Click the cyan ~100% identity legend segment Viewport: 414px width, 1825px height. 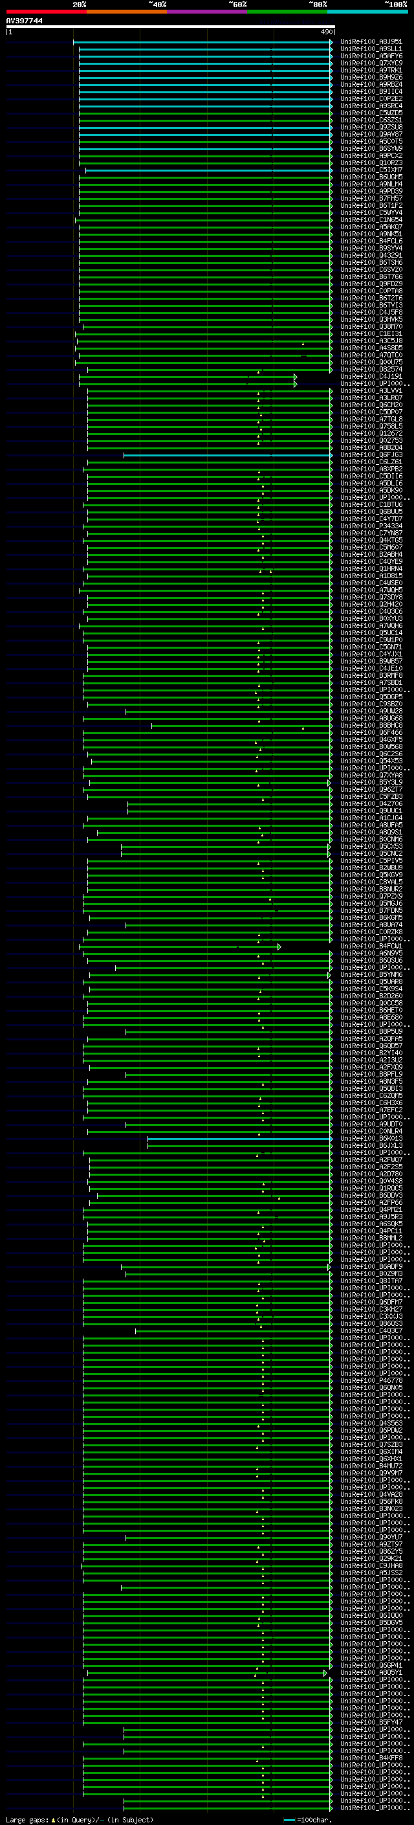pyautogui.click(x=367, y=12)
